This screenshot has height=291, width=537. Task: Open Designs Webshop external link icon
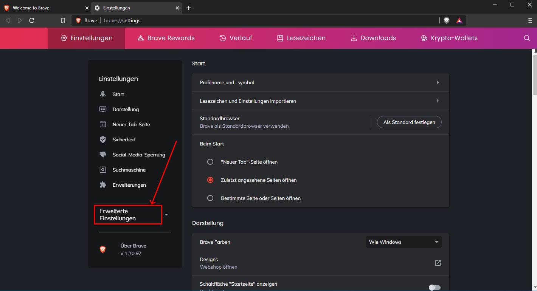(x=438, y=263)
